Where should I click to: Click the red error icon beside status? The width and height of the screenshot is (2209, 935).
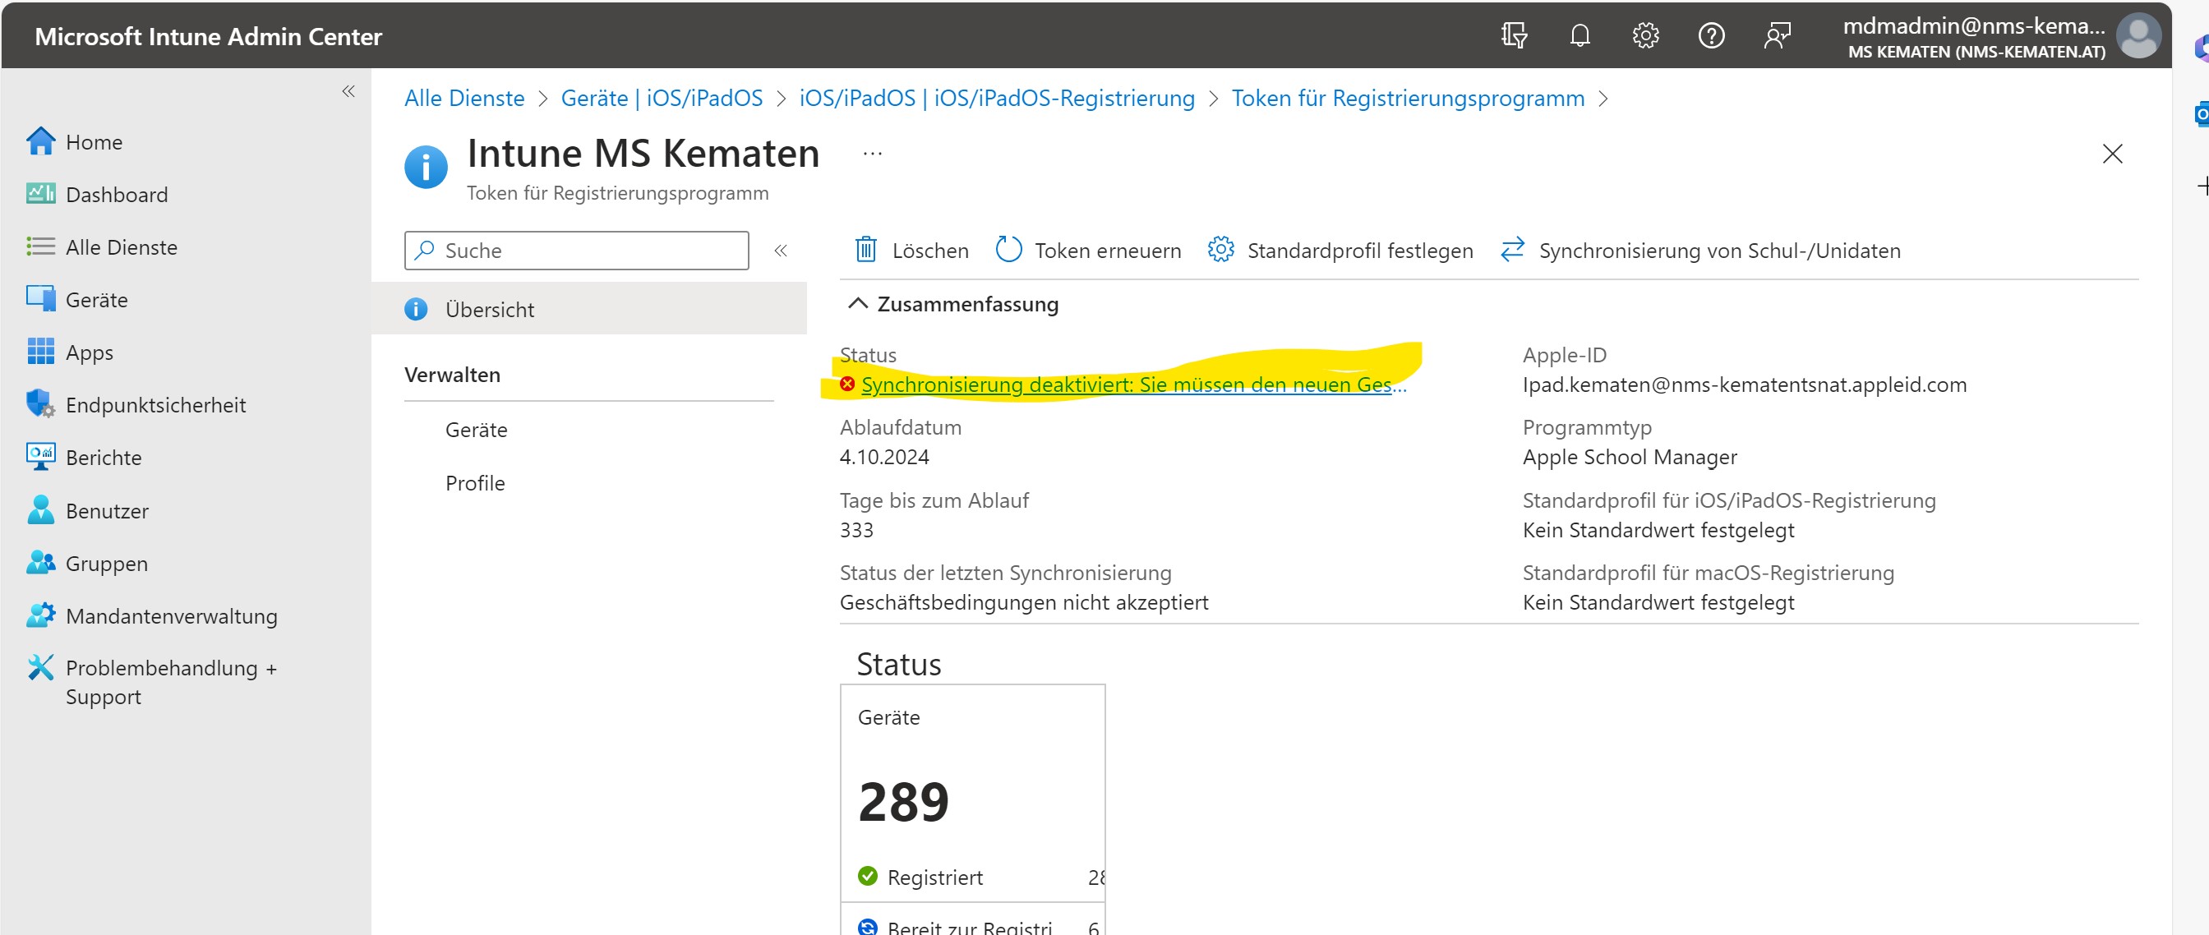847,384
